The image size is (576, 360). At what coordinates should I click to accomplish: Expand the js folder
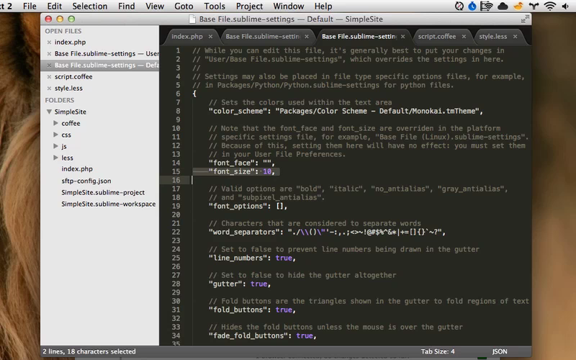point(56,146)
